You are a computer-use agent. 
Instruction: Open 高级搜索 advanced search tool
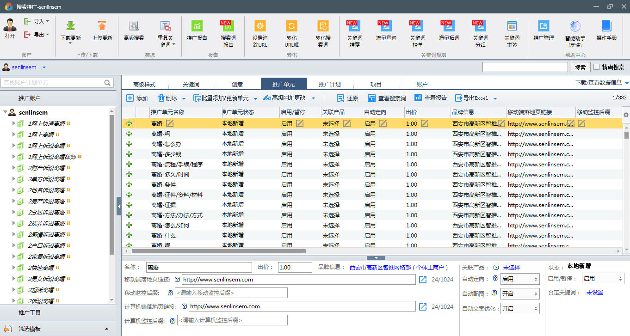(134, 26)
